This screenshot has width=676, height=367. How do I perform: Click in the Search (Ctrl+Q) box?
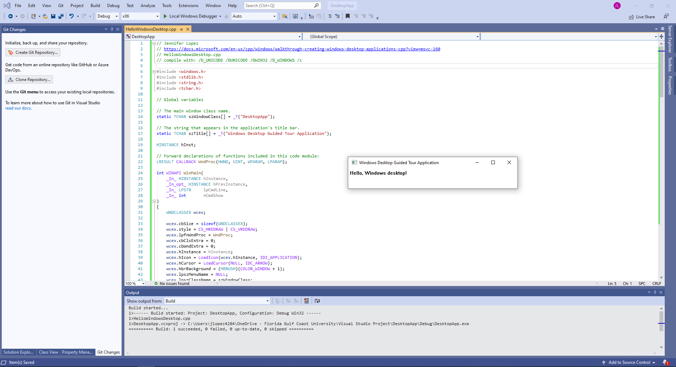click(x=282, y=6)
